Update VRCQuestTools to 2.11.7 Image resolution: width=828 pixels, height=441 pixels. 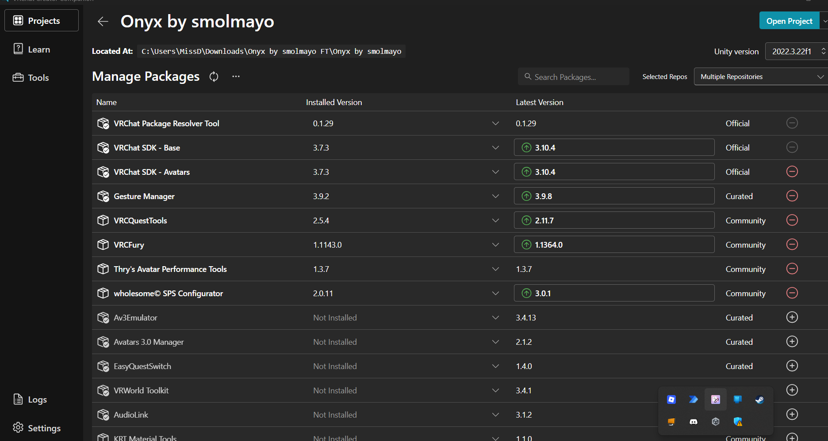(x=614, y=220)
